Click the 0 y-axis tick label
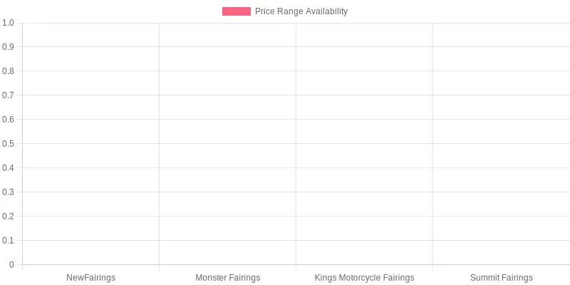This screenshot has height=285, width=570. point(11,264)
